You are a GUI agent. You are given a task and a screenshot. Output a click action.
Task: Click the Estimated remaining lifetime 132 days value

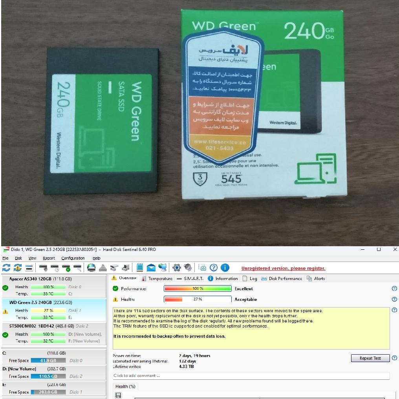click(188, 361)
